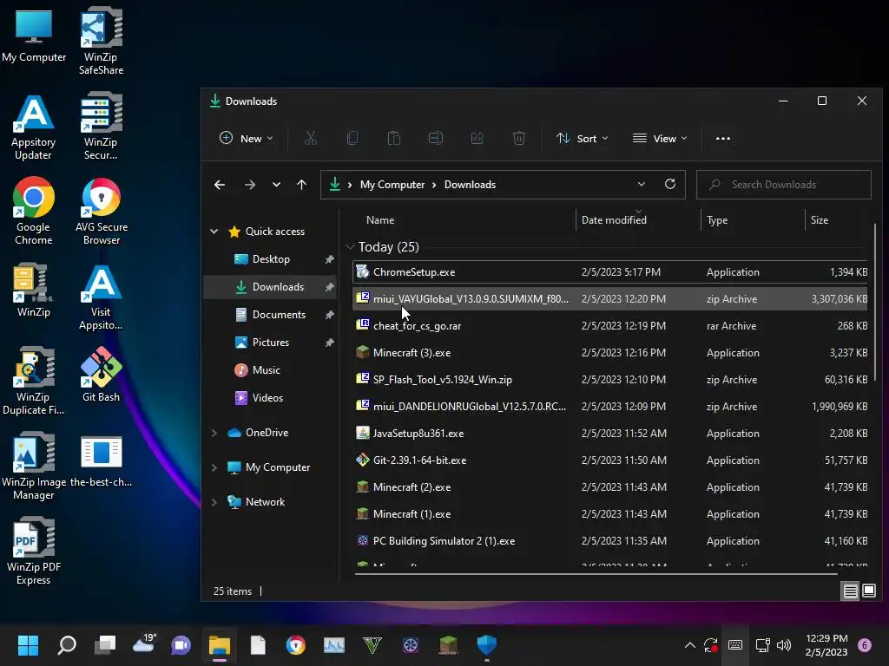Select SP_Flash_Tool_v5.1924_Win.zip file

pyautogui.click(x=610, y=380)
